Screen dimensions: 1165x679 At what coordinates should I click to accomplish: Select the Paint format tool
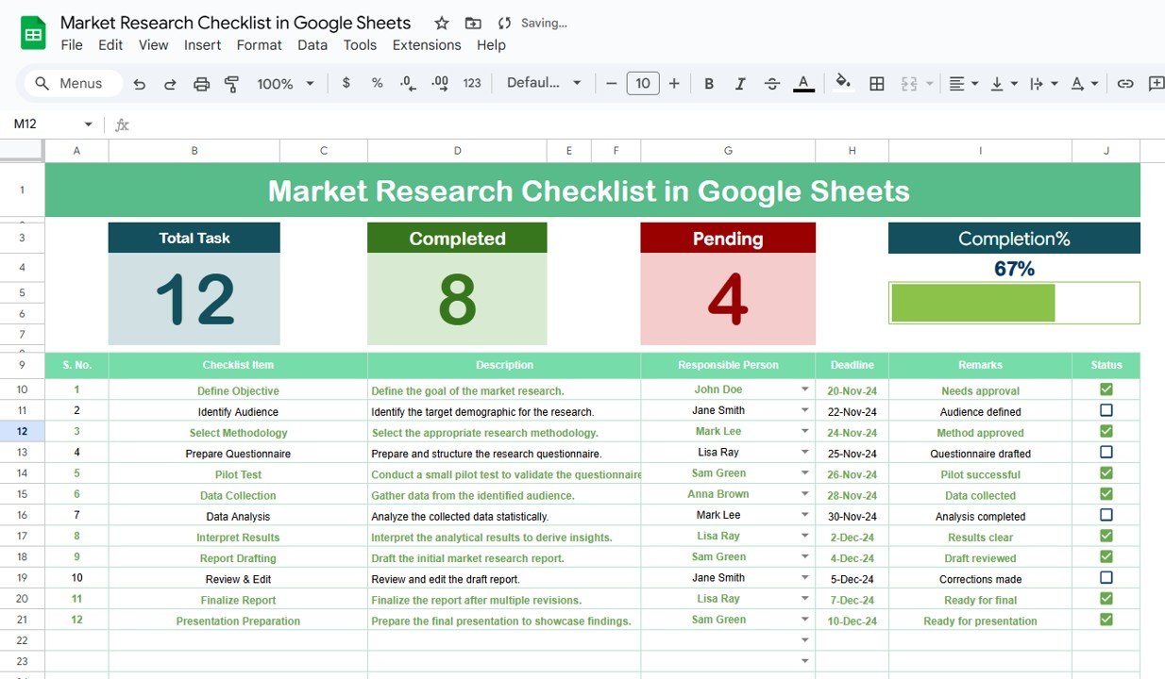(231, 84)
